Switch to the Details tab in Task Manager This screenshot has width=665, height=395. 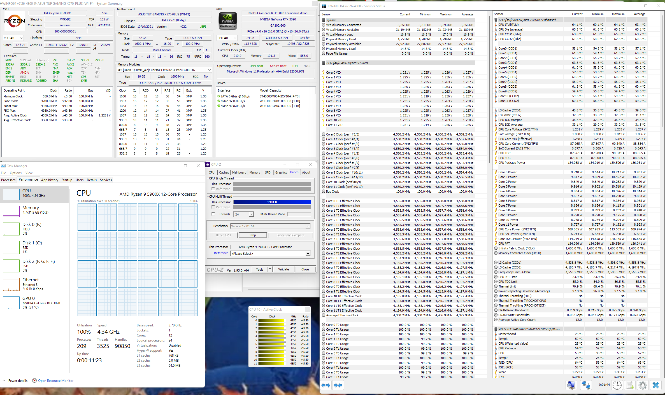pos(92,180)
